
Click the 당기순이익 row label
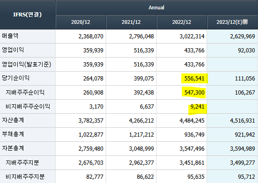(x=16, y=78)
